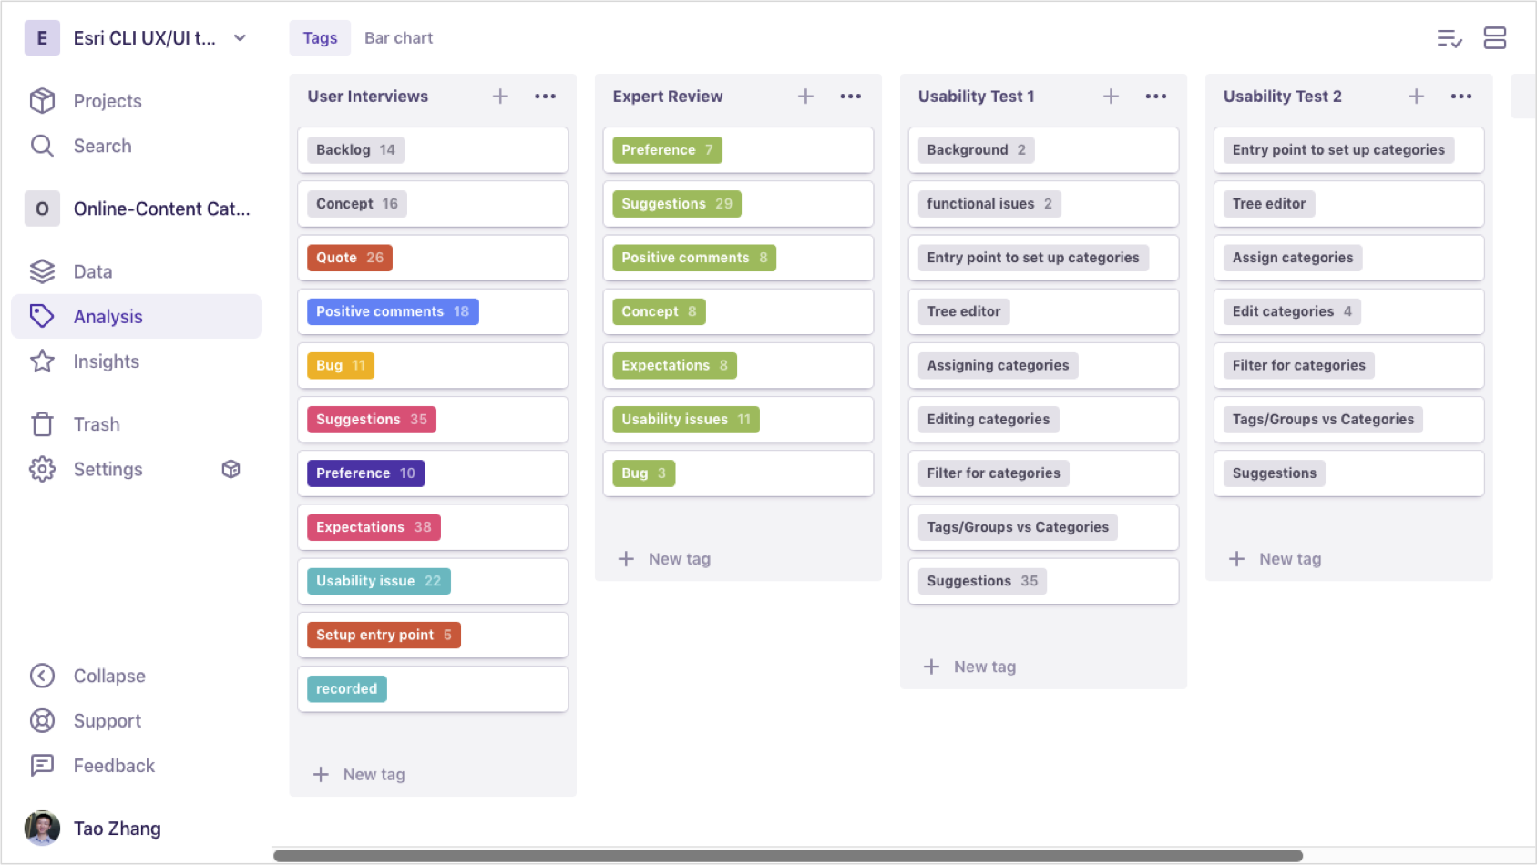The width and height of the screenshot is (1537, 865).
Task: Expand the Esri CLI UX/UI project switcher
Action: (x=239, y=38)
